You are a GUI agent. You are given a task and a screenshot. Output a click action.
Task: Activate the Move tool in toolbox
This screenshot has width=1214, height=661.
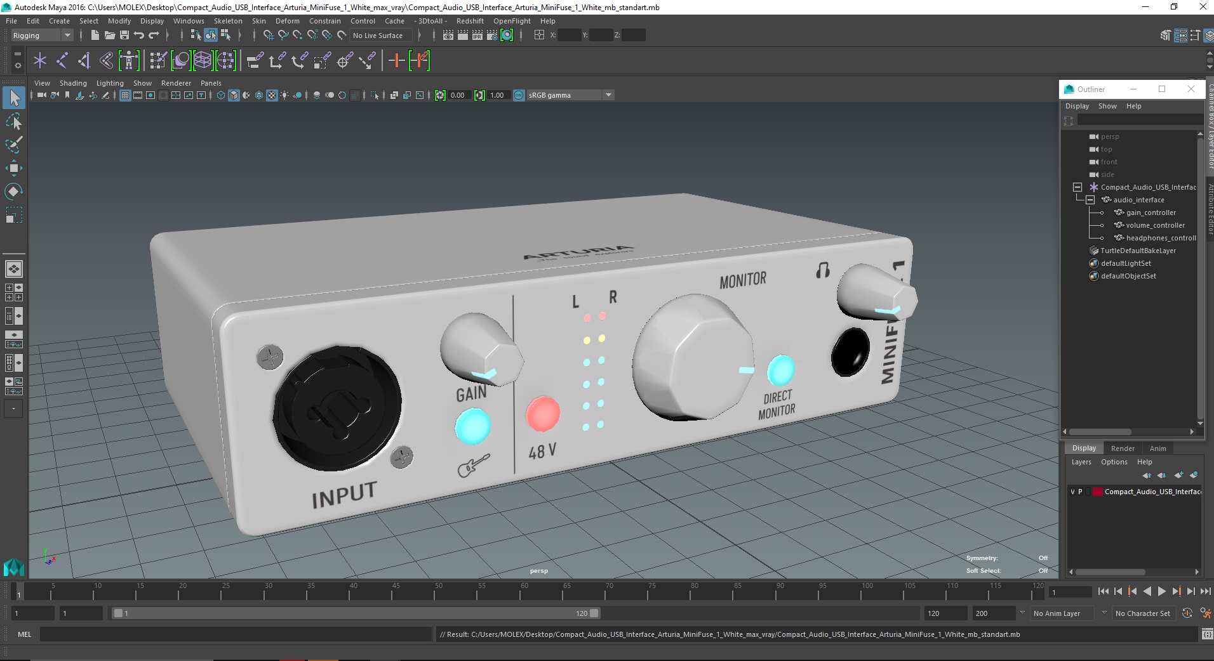click(14, 168)
